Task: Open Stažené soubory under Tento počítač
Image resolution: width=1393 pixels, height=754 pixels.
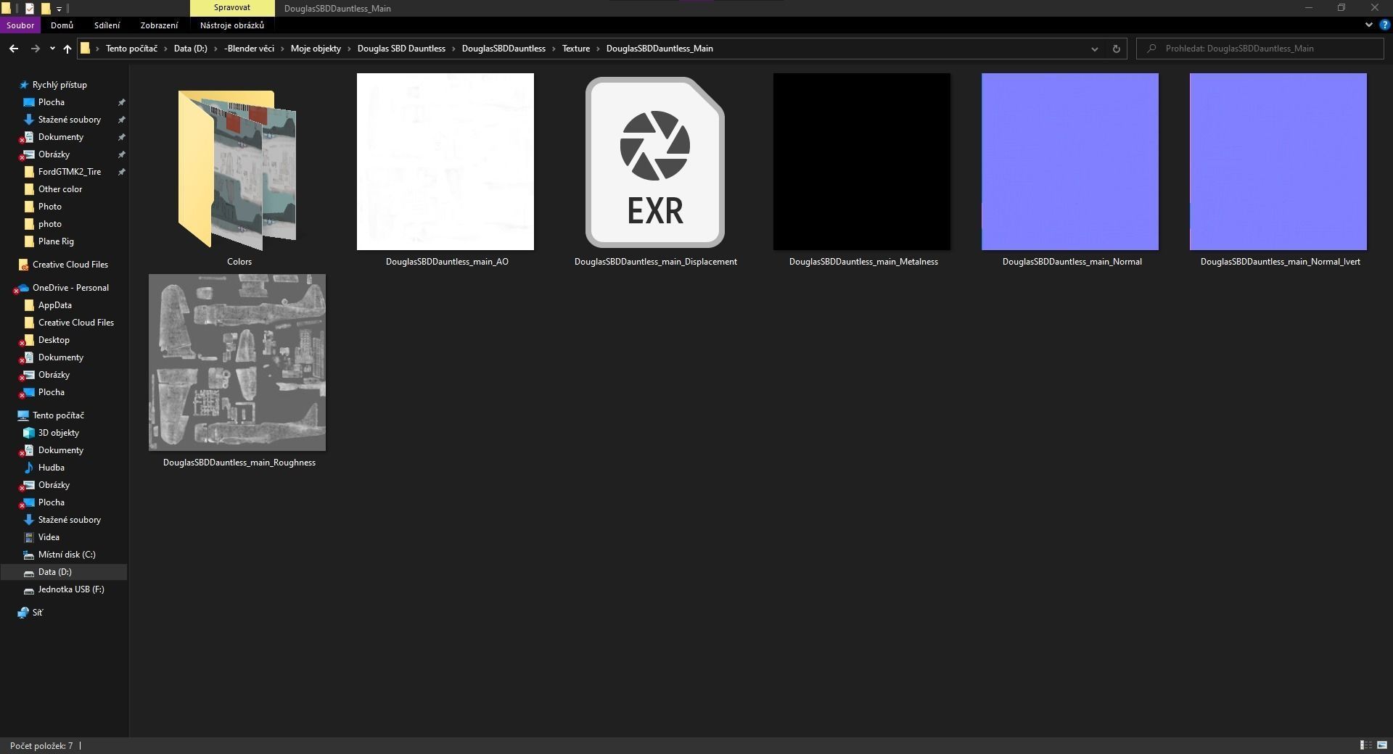Action: click(70, 520)
